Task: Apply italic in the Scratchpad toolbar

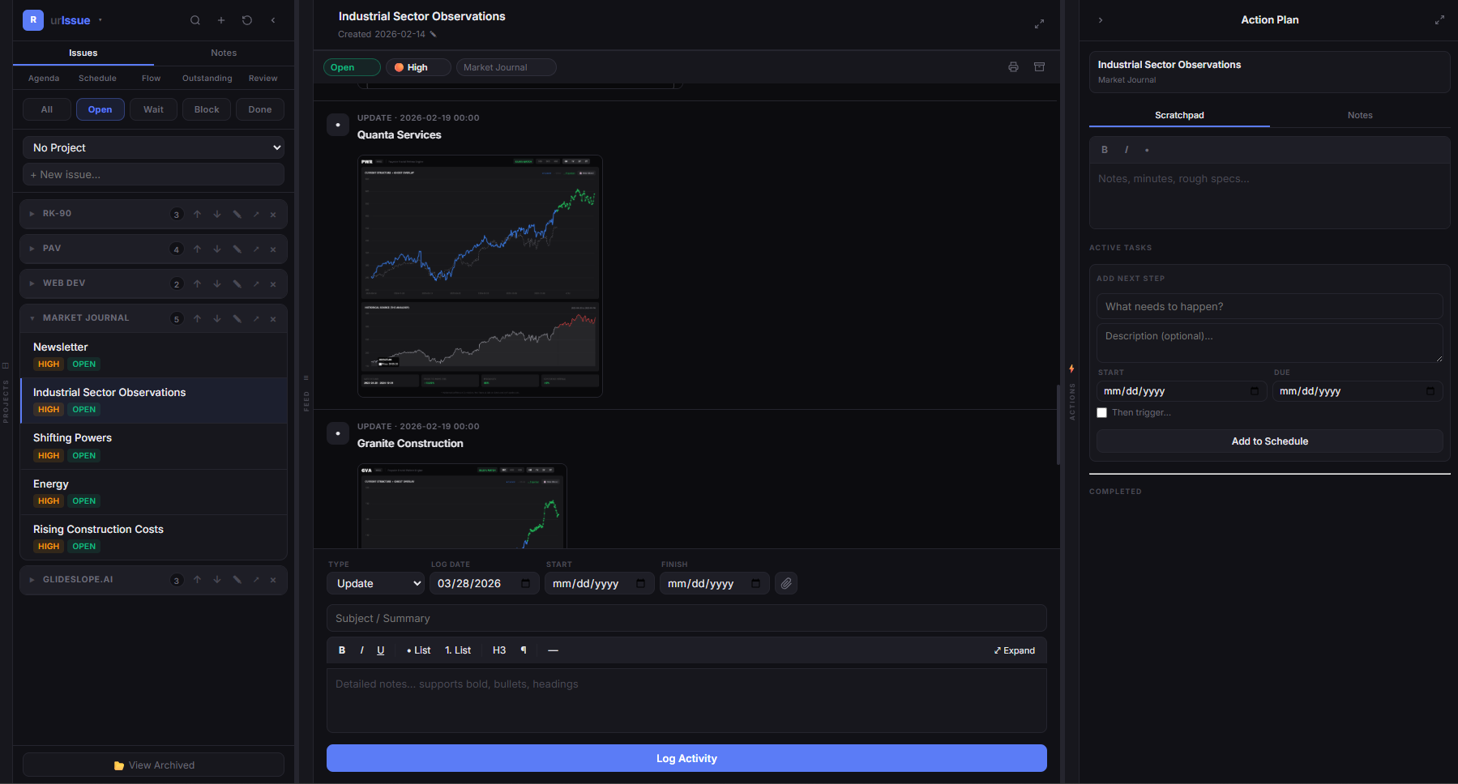Action: (1126, 150)
